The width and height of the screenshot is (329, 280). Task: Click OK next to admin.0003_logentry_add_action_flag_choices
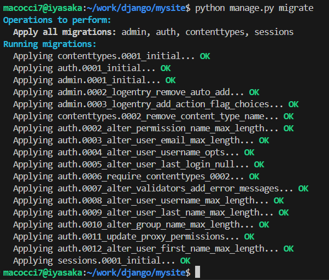293,104
